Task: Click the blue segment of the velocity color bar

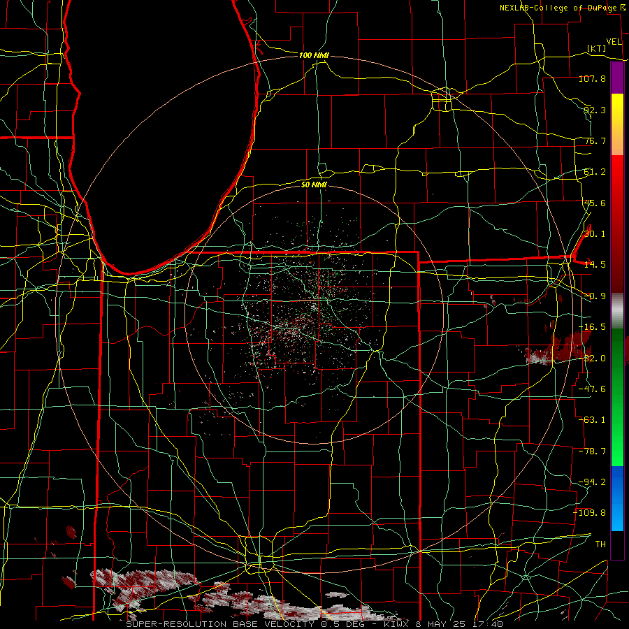Action: point(617,498)
